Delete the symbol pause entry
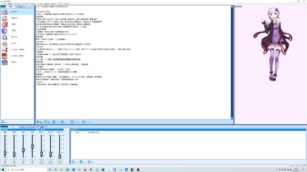The width and height of the screenshot is (307, 172). click(x=91, y=162)
